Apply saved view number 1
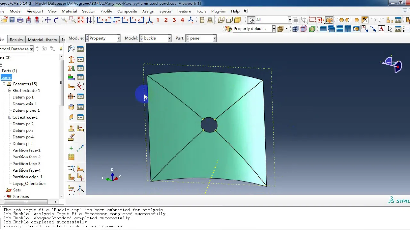This screenshot has width=410, height=230. (x=158, y=20)
